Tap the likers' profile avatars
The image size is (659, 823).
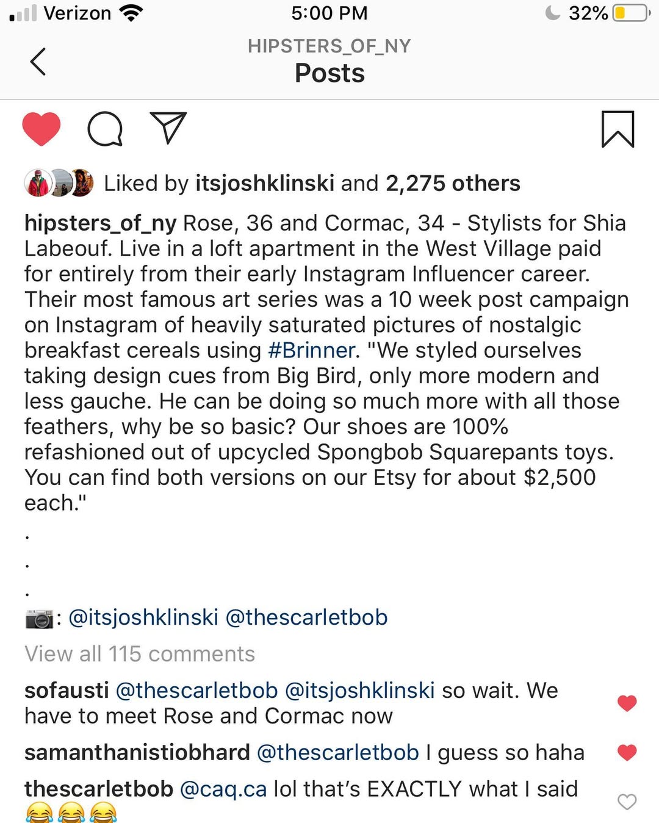59,183
